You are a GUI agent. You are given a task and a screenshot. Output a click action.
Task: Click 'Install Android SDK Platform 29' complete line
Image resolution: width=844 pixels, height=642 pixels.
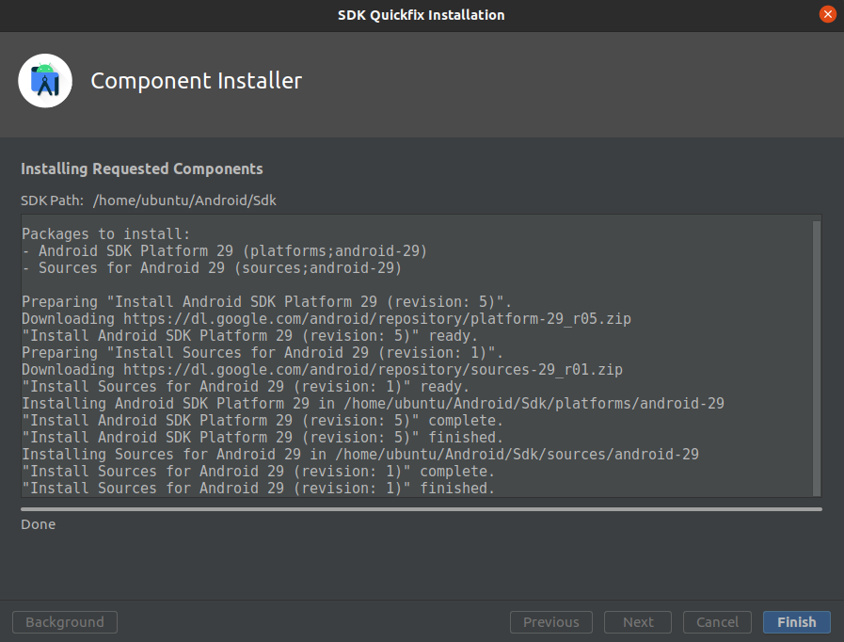point(263,421)
